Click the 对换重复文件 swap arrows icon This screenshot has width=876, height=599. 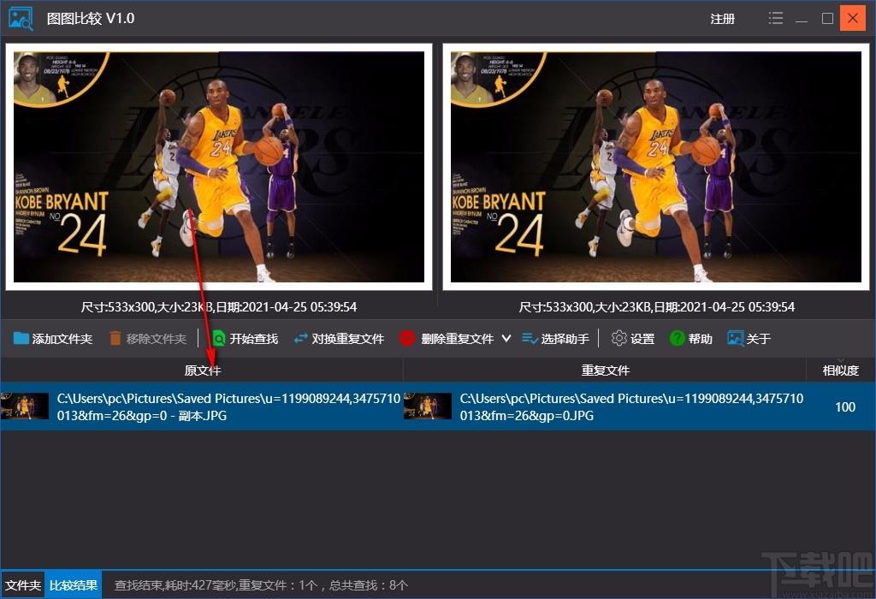pyautogui.click(x=301, y=338)
